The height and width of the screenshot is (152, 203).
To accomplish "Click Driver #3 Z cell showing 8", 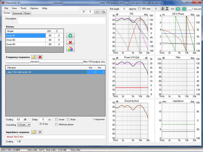I will [59, 44].
